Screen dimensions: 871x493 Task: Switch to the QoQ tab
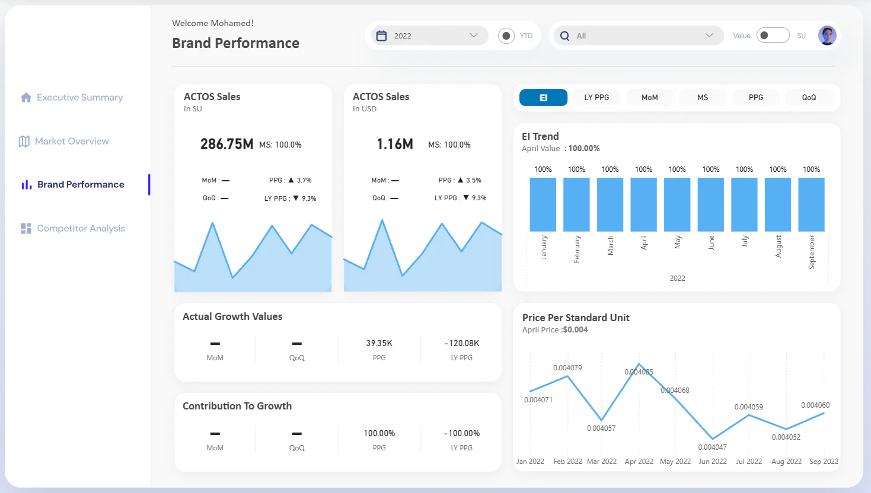809,97
